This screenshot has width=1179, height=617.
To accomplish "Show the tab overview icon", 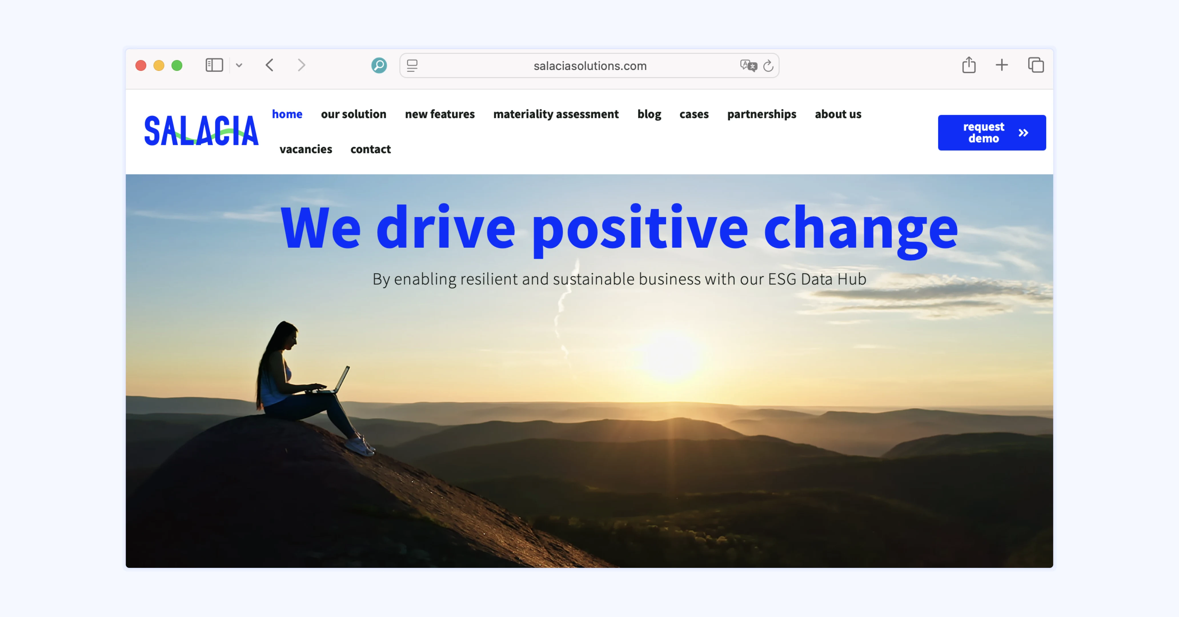I will point(1036,65).
